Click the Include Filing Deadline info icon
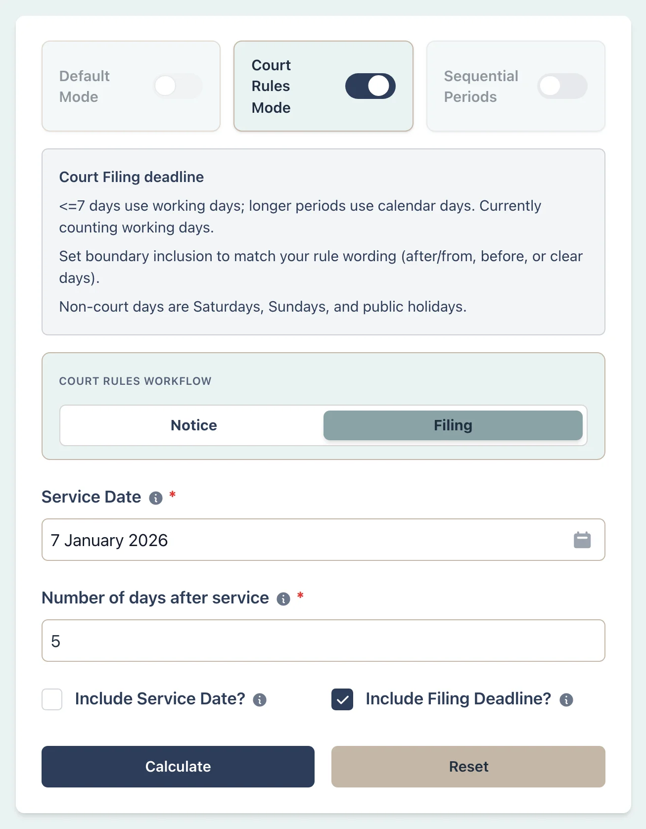 [566, 700]
